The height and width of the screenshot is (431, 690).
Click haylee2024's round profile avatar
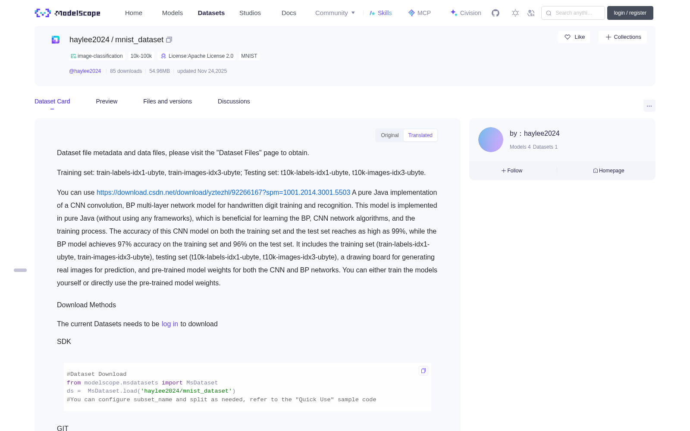(x=491, y=140)
